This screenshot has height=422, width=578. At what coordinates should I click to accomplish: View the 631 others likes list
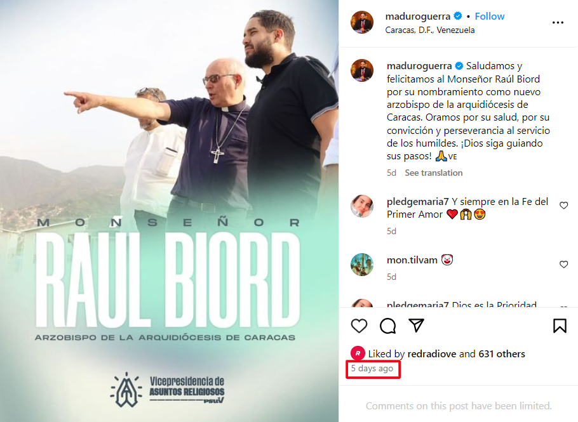(502, 354)
